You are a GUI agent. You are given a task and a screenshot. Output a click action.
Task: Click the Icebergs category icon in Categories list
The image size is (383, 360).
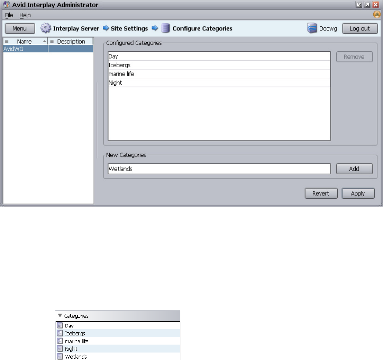(60, 333)
